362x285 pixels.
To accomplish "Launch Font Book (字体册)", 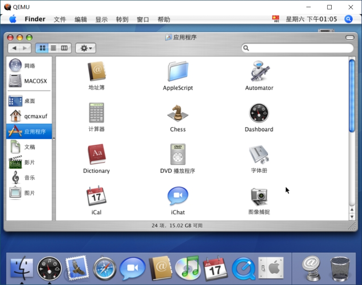I will pyautogui.click(x=259, y=155).
